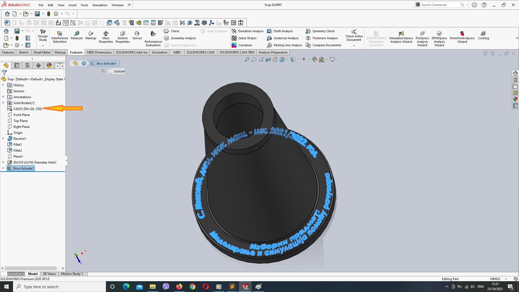This screenshot has width=519, height=292.
Task: Launch FloXpress Analysis Wizard
Action: click(422, 38)
